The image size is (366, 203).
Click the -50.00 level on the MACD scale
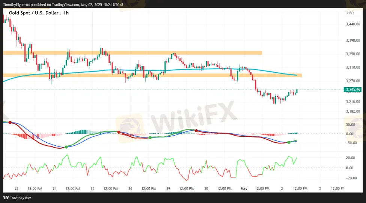tap(351, 143)
